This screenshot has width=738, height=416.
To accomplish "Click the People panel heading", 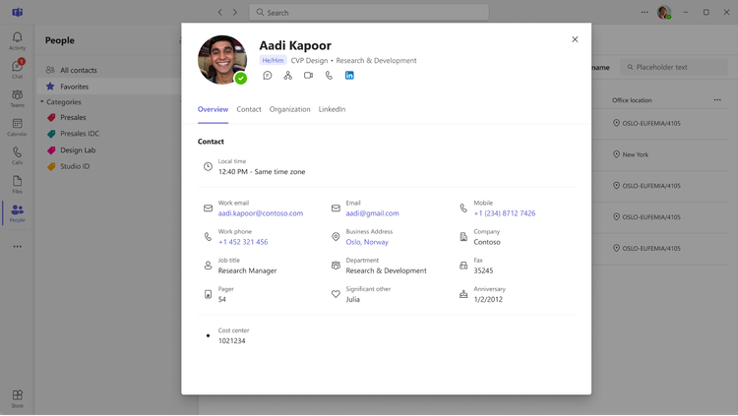I will pos(60,40).
